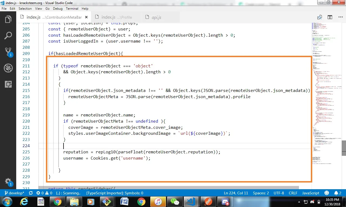Image resolution: width=346 pixels, height=207 pixels.
Task: Open the editor More Actions ellipsis
Action: tap(340, 17)
